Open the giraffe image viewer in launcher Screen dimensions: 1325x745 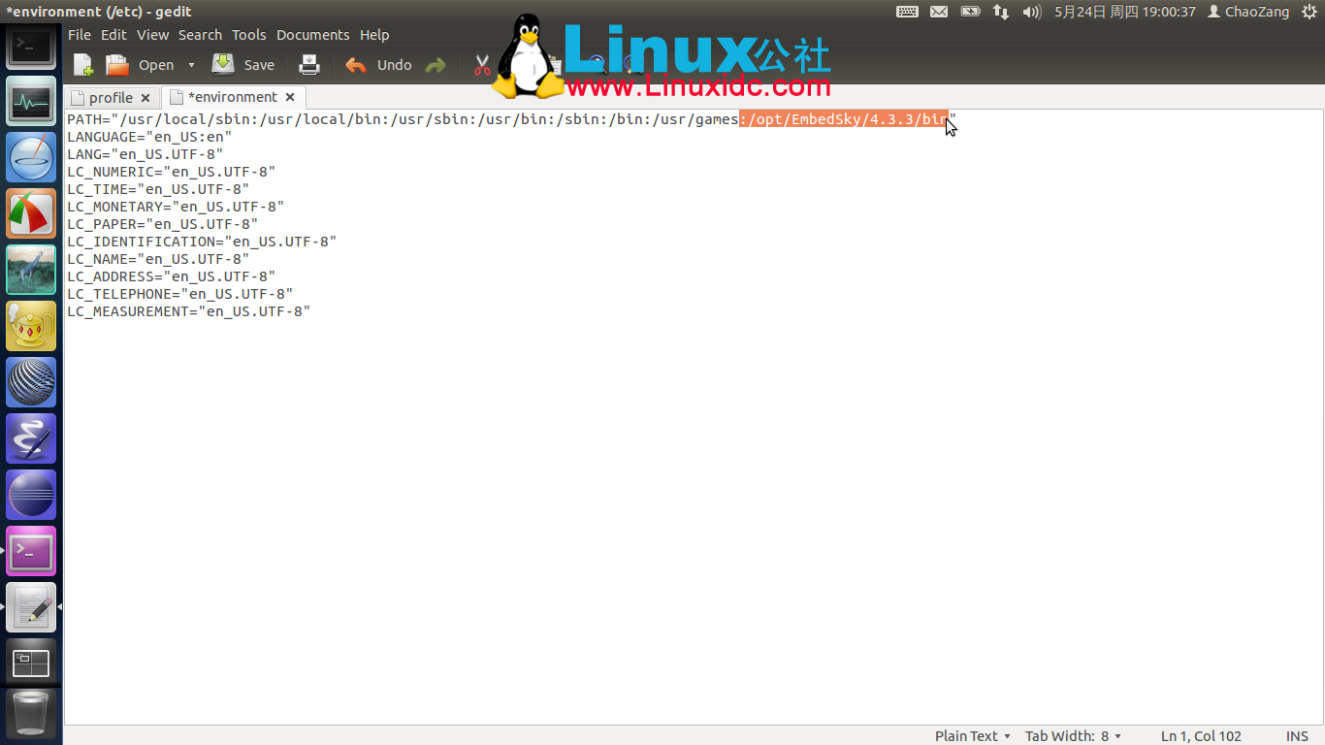(x=31, y=270)
